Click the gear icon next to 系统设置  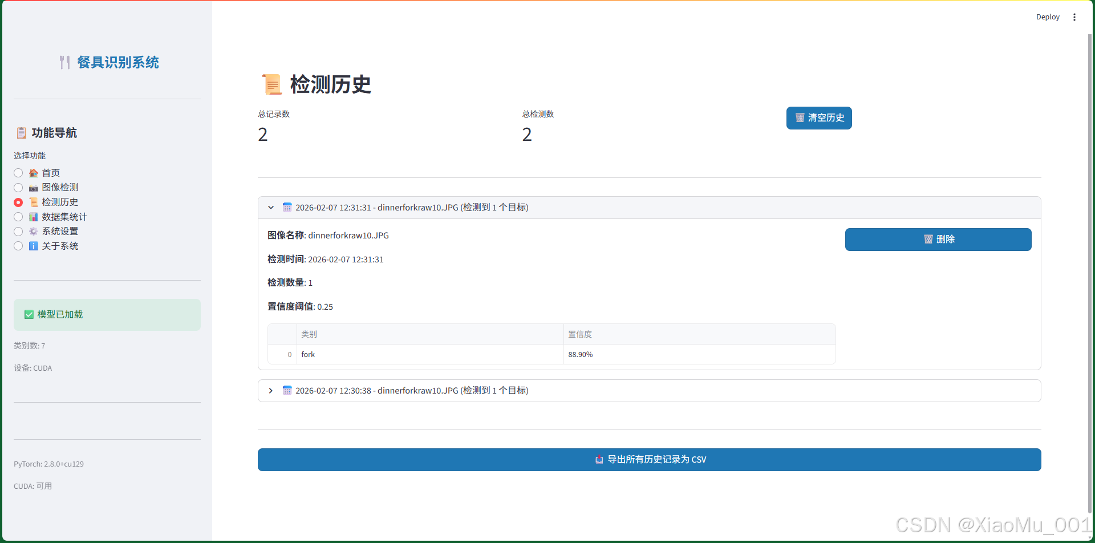click(33, 231)
